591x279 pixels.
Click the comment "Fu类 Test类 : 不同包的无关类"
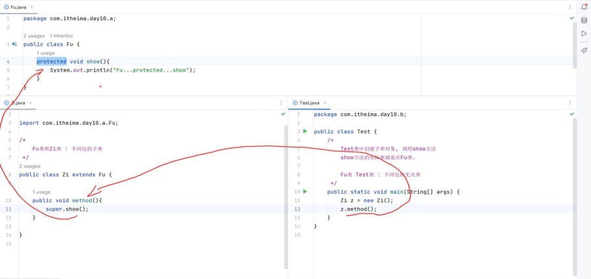(x=380, y=175)
